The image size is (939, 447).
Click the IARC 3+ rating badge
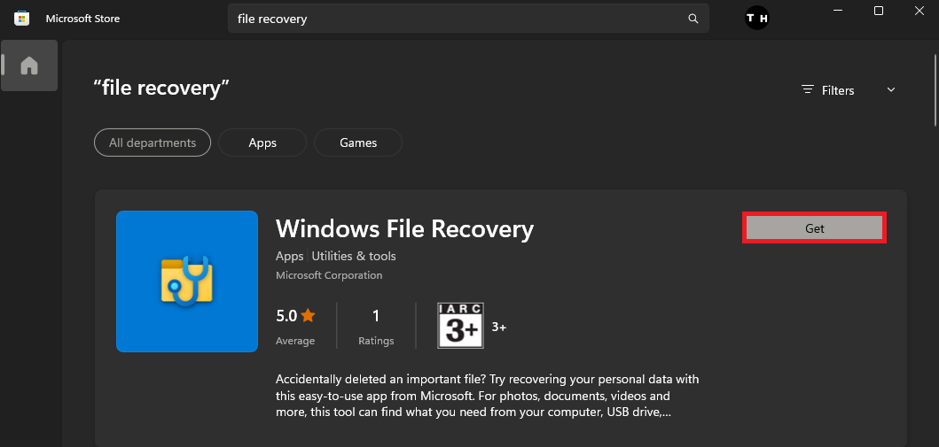[460, 326]
